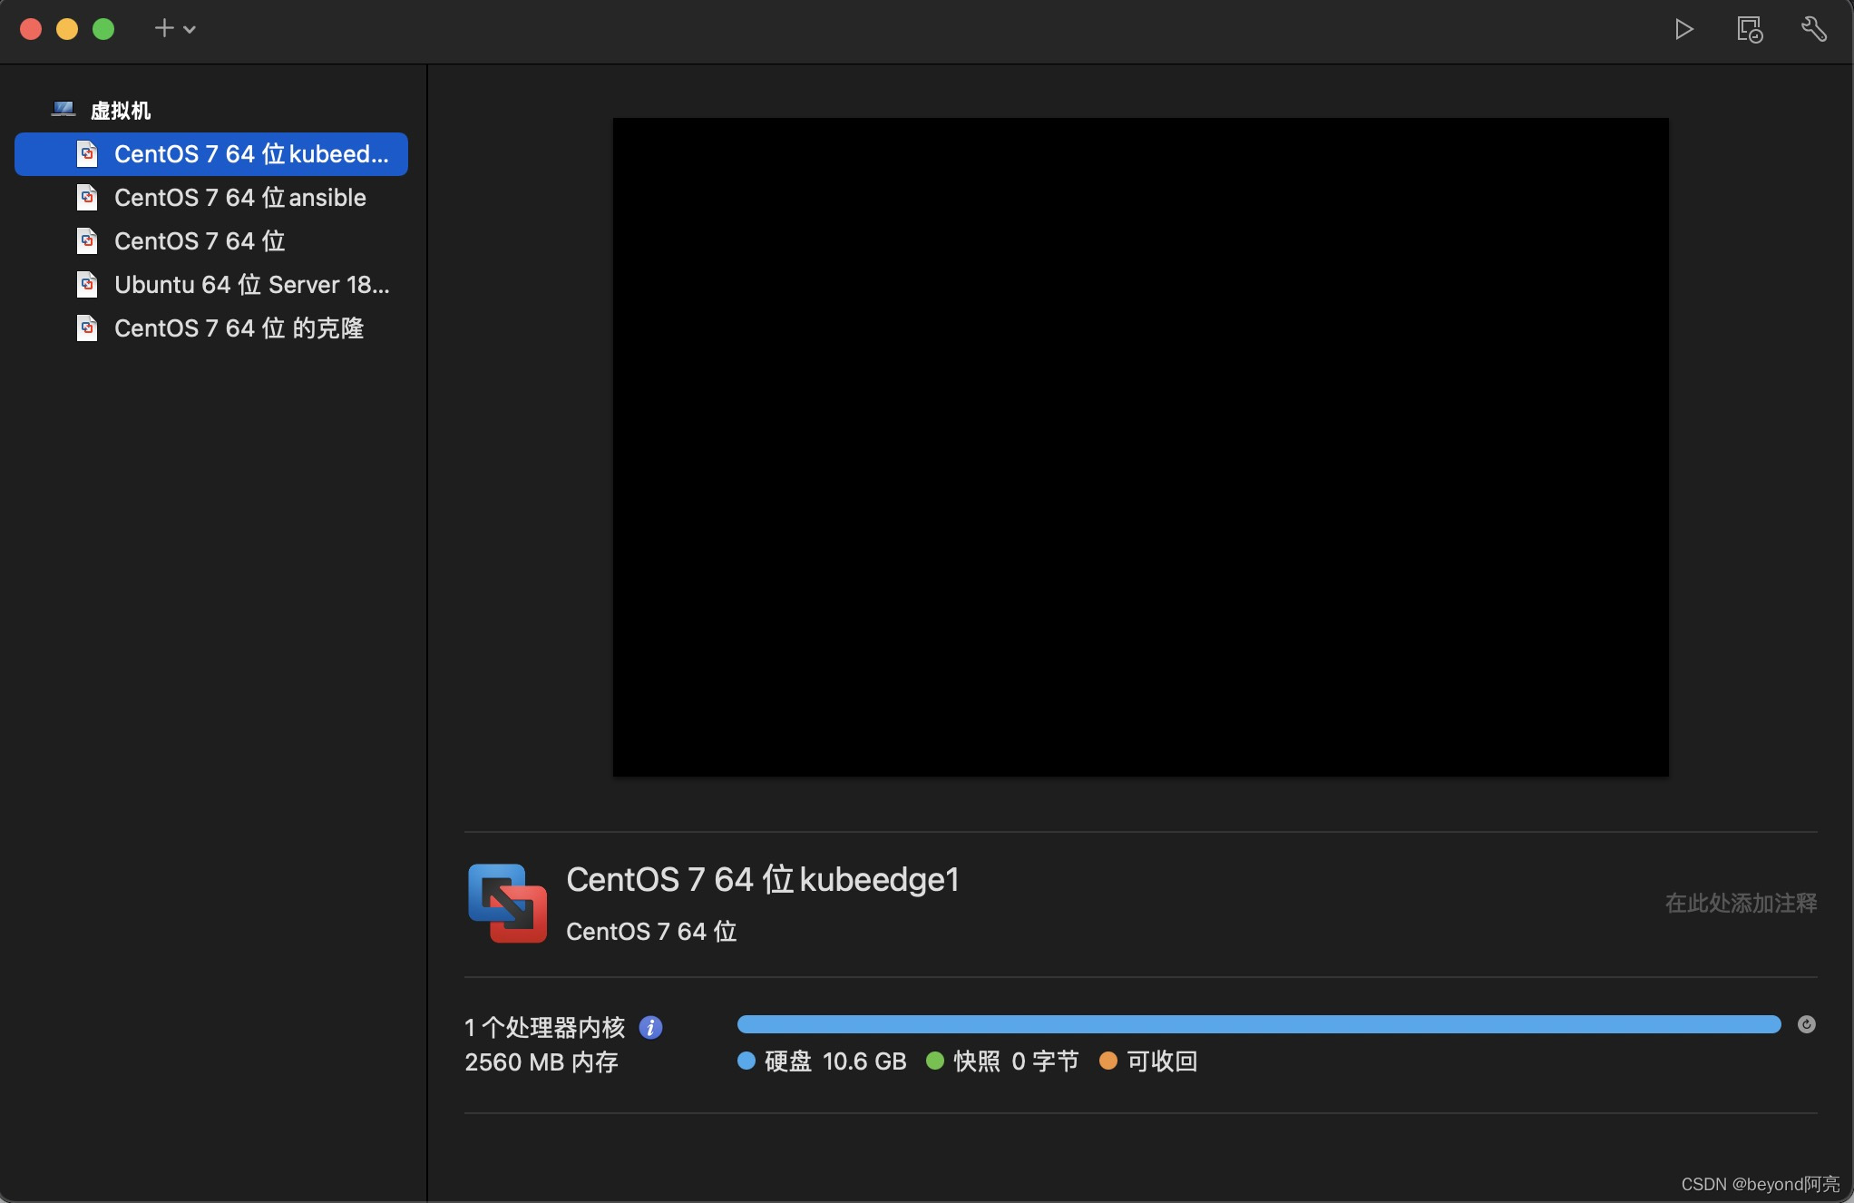The width and height of the screenshot is (1854, 1203).
Task: Select plain CentOS 7 64 位 VM row
Action: pos(211,241)
